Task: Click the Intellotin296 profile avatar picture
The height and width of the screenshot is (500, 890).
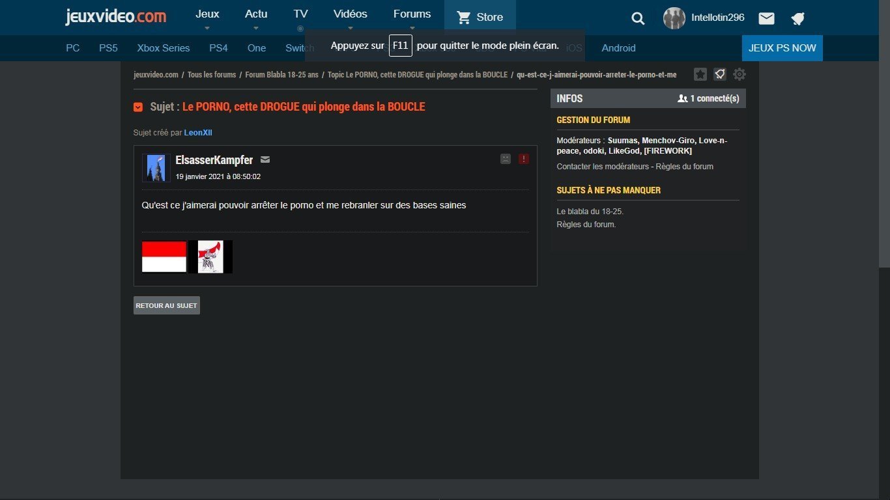Action: tap(674, 18)
